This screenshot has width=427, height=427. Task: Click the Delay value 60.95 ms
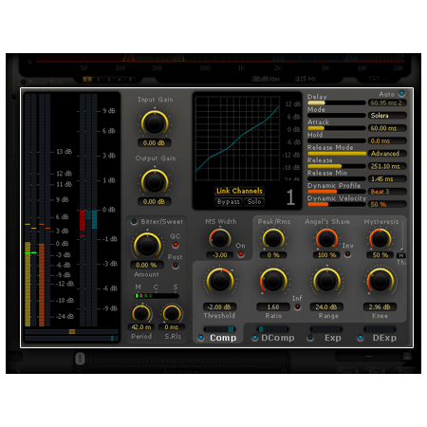387,102
